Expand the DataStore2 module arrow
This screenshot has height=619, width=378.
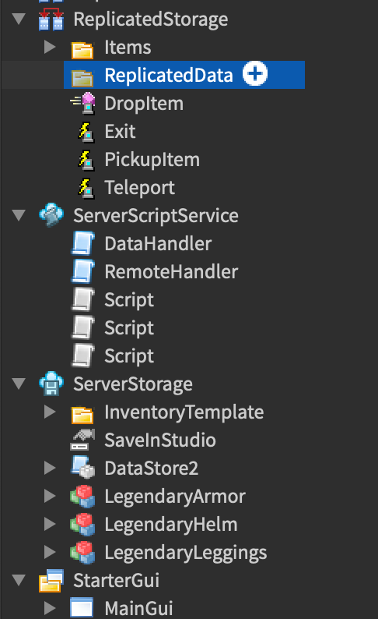[50, 468]
